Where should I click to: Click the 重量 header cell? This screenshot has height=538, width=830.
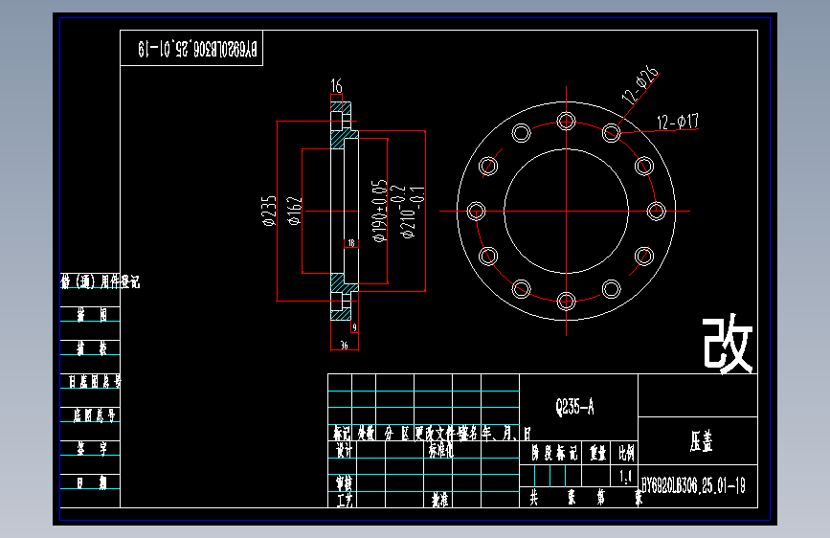click(x=597, y=453)
